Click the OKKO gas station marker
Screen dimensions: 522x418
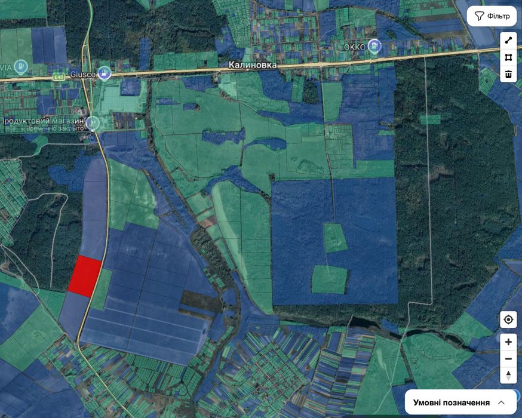375,46
